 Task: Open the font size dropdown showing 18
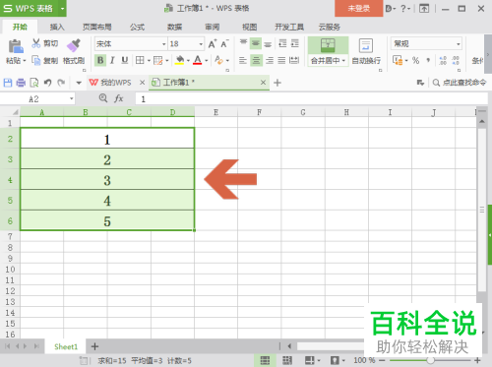pos(201,44)
